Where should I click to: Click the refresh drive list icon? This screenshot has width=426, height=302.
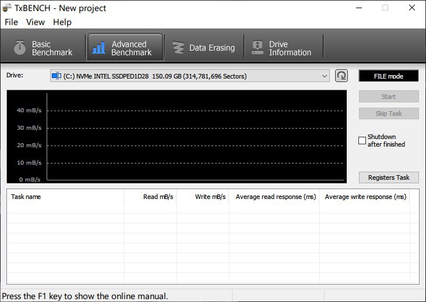click(x=341, y=76)
